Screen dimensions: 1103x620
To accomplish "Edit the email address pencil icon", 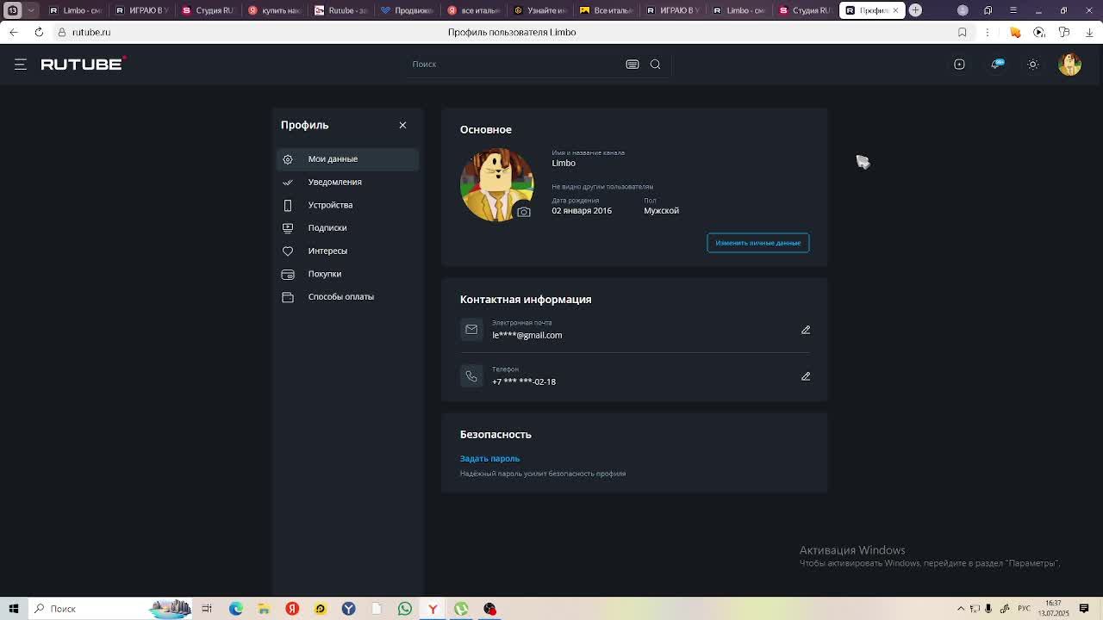I will coord(806,330).
